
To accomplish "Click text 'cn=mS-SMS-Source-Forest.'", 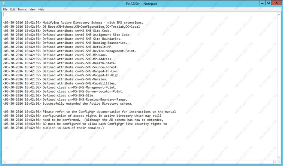I will point(97,67).
